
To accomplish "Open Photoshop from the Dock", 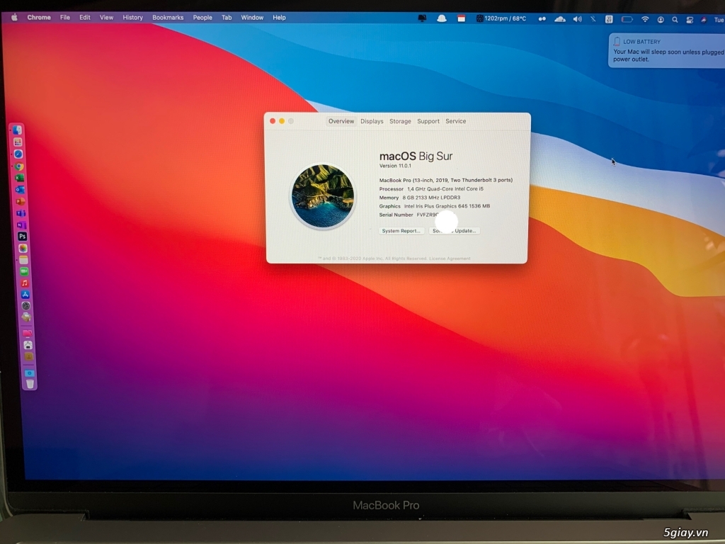I will (22, 237).
